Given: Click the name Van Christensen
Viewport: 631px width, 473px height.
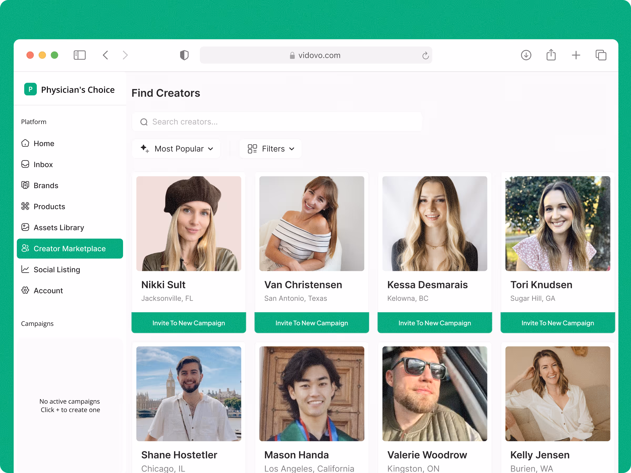Looking at the screenshot, I should click(x=303, y=285).
